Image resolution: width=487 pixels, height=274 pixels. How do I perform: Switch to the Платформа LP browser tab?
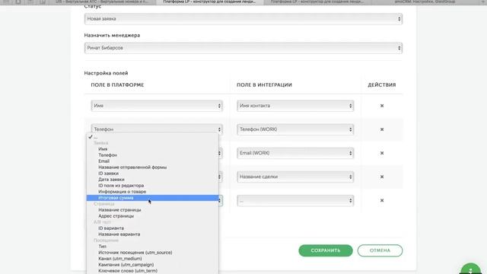(x=210, y=2)
